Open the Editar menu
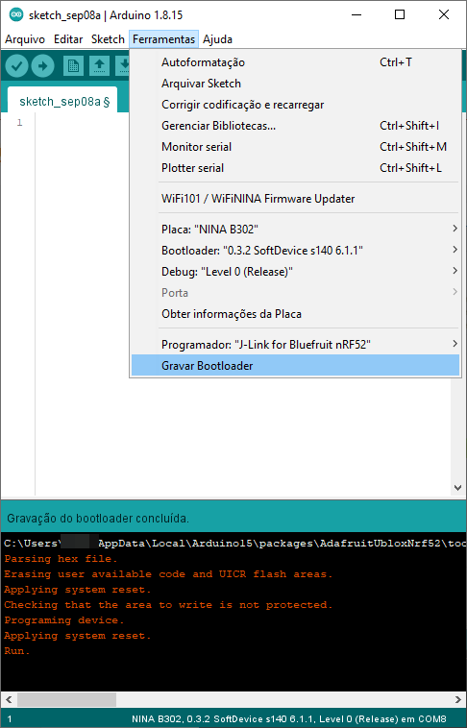This screenshot has width=467, height=728. click(x=68, y=39)
